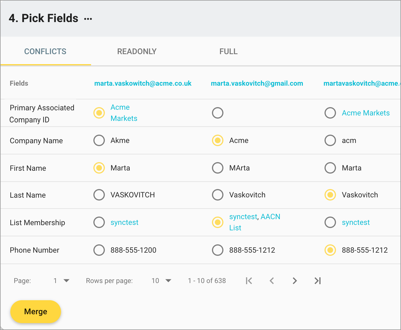Click the 1 - 10 of 638 range text
This screenshot has width=401, height=330.
point(207,281)
